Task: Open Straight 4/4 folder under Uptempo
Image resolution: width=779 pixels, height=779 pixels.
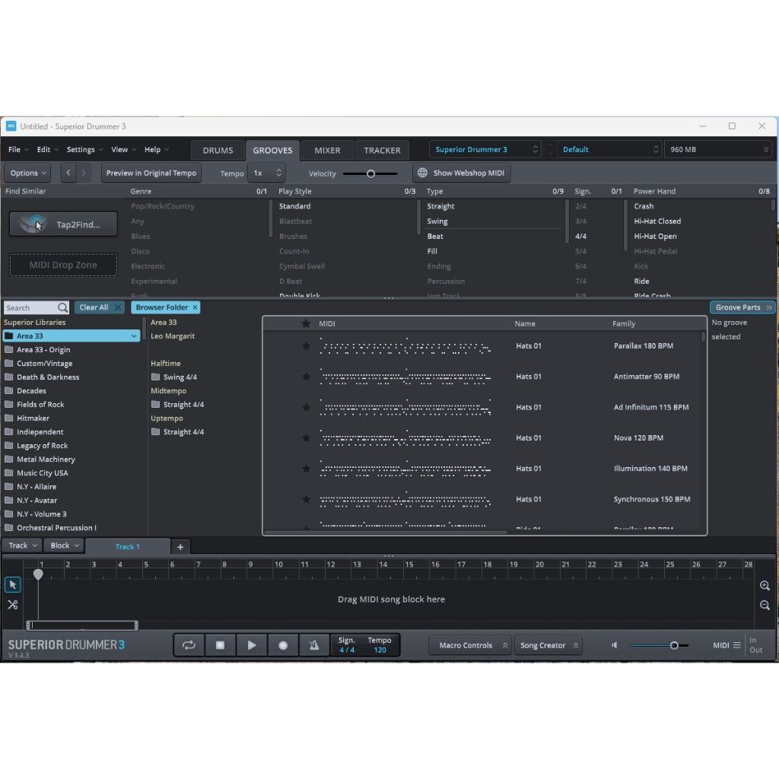Action: tap(177, 432)
